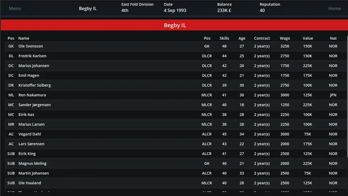Go to the Home screen

[335, 8]
